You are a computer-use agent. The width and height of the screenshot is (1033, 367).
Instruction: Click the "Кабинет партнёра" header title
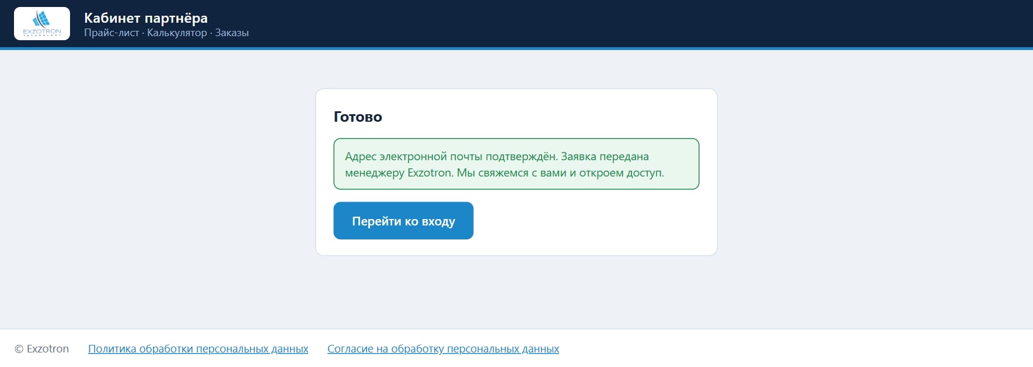pyautogui.click(x=146, y=18)
